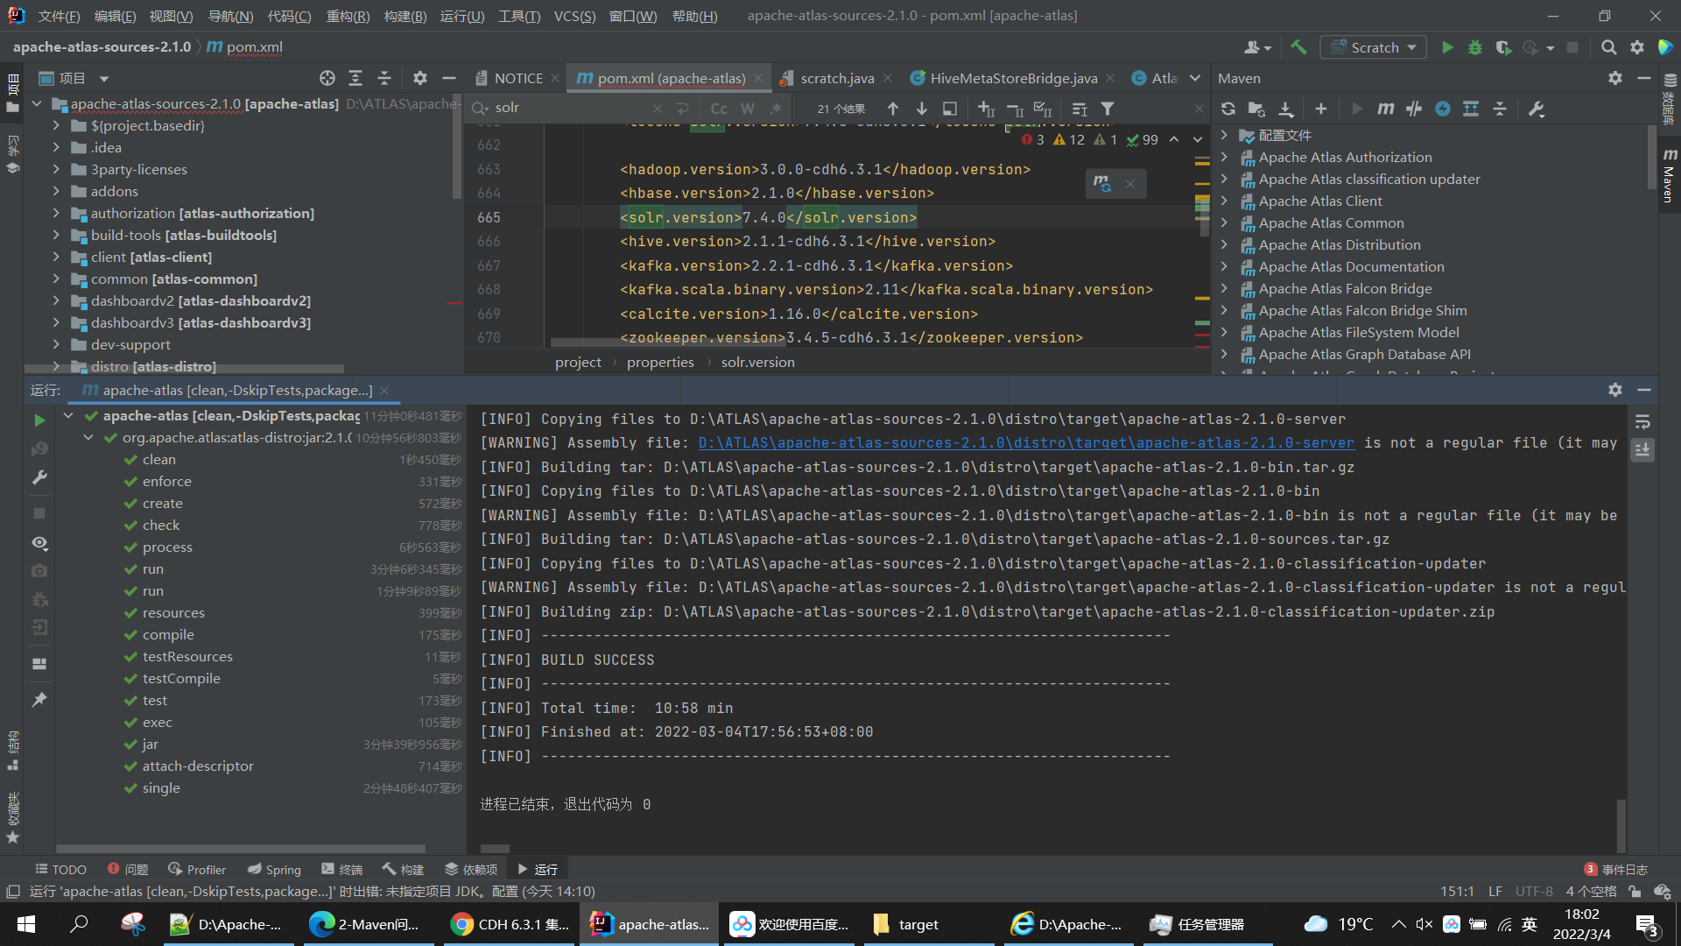Viewport: 1681px width, 946px height.
Task: Open the Scratch run configuration dropdown
Action: [x=1373, y=47]
